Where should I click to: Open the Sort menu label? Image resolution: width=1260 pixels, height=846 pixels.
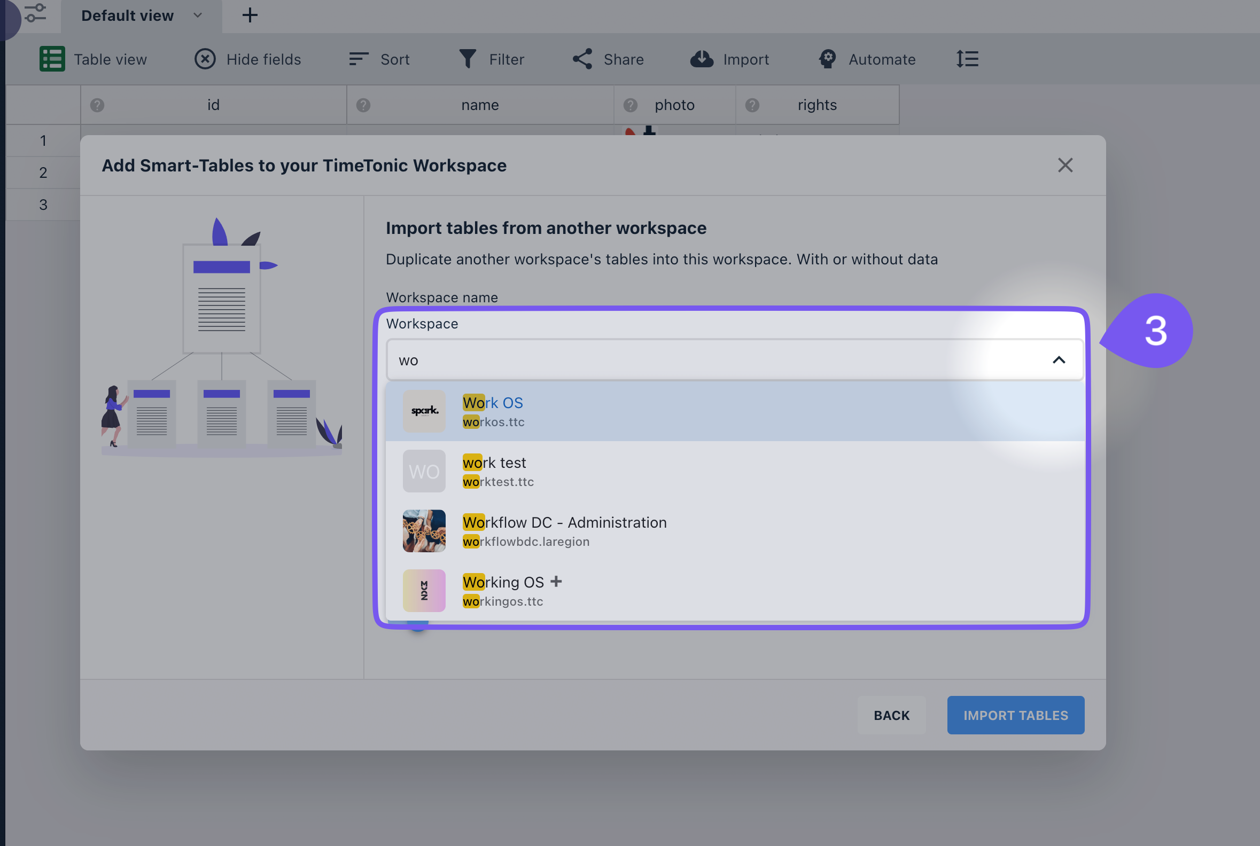click(395, 59)
